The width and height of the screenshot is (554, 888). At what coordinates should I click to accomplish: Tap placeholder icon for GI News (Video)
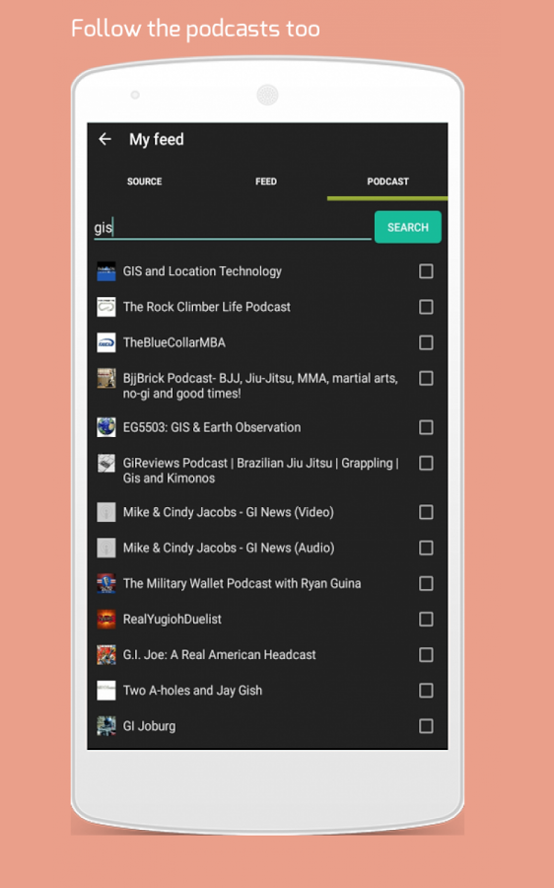pos(106,512)
